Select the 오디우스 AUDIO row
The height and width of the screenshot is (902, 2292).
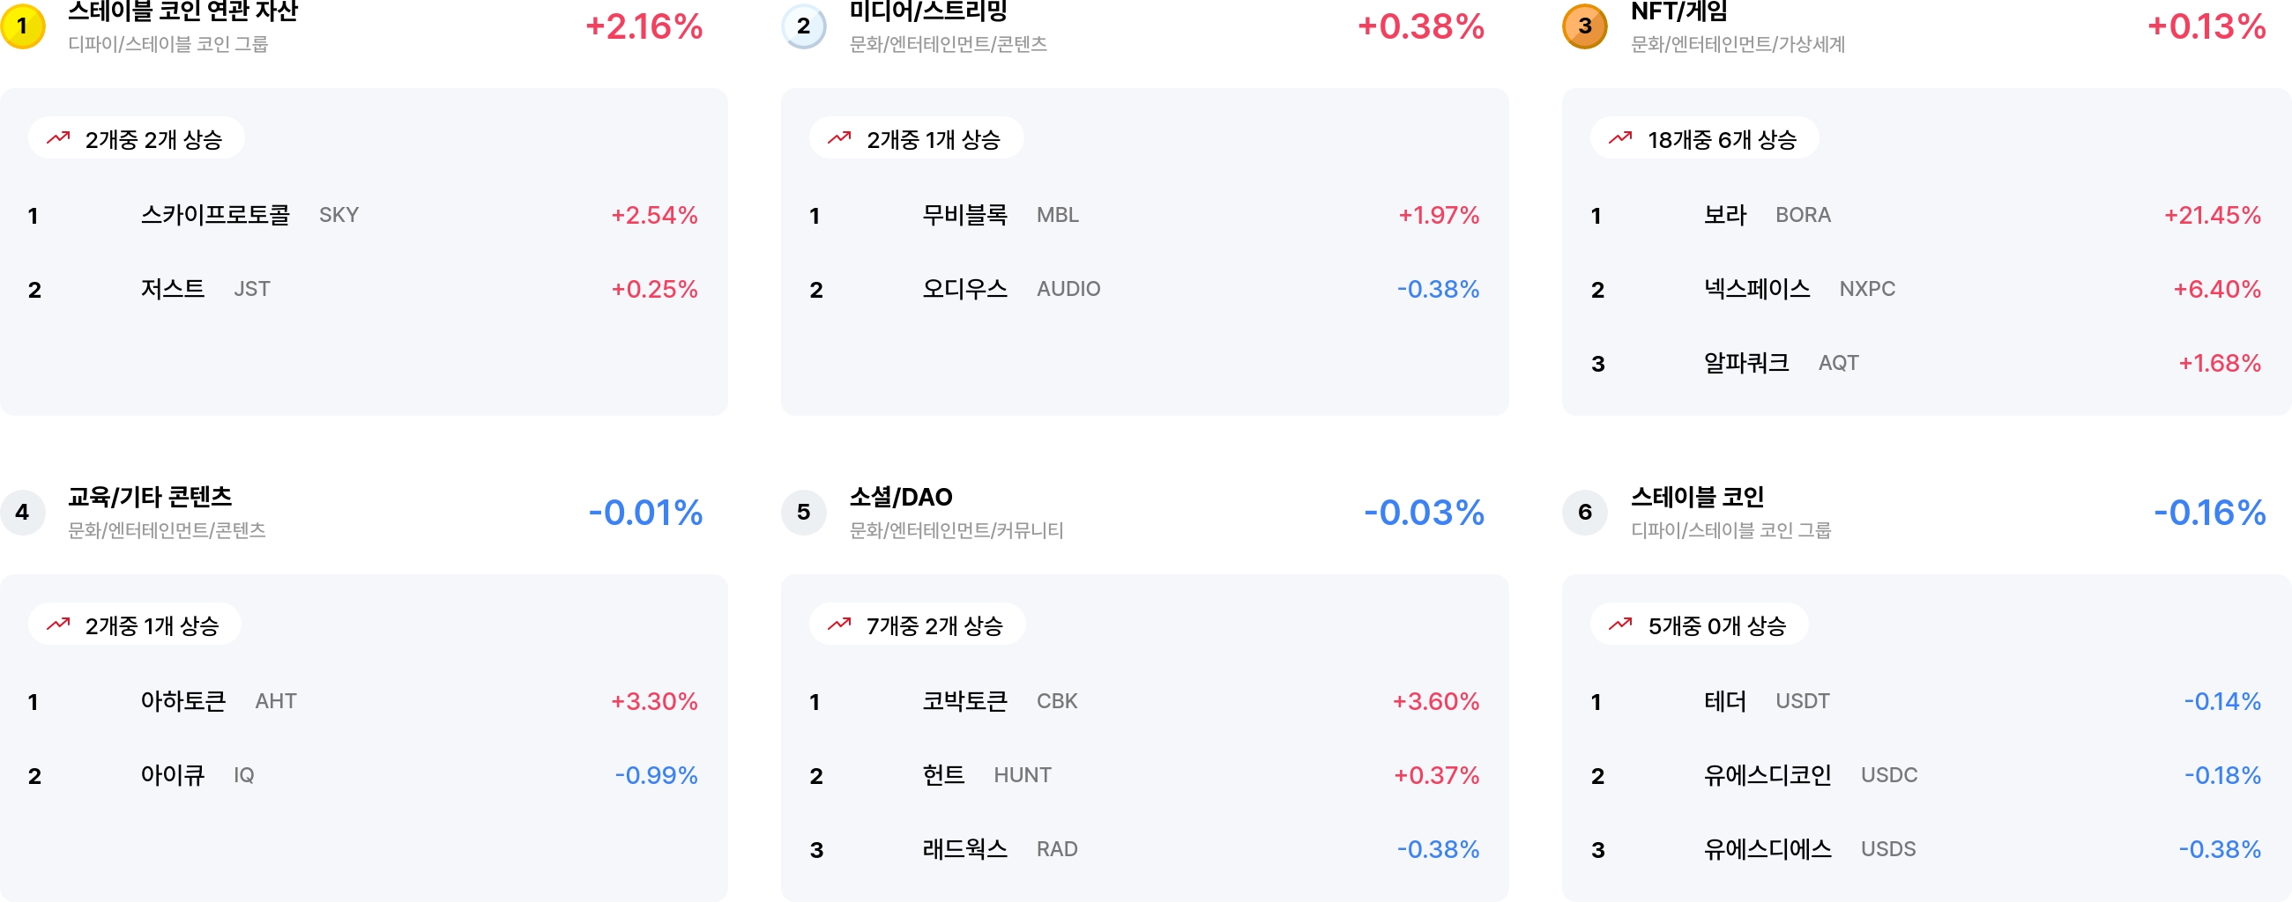[1144, 289]
